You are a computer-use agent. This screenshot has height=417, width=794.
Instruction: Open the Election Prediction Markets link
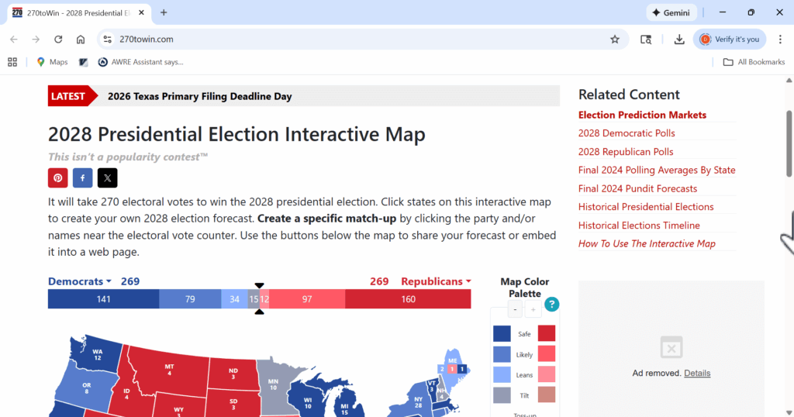642,115
